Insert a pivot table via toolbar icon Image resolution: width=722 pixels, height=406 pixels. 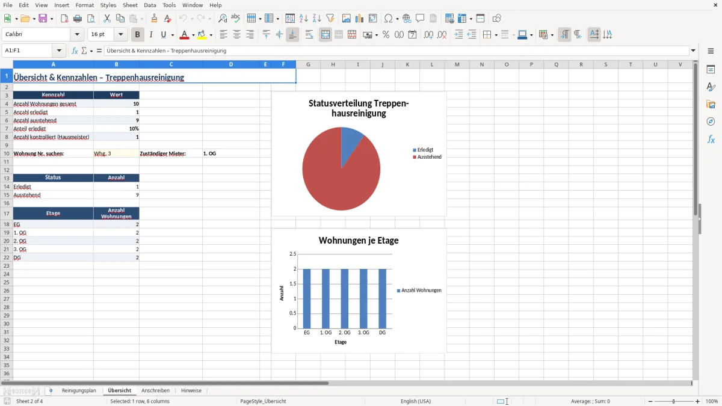point(373,19)
